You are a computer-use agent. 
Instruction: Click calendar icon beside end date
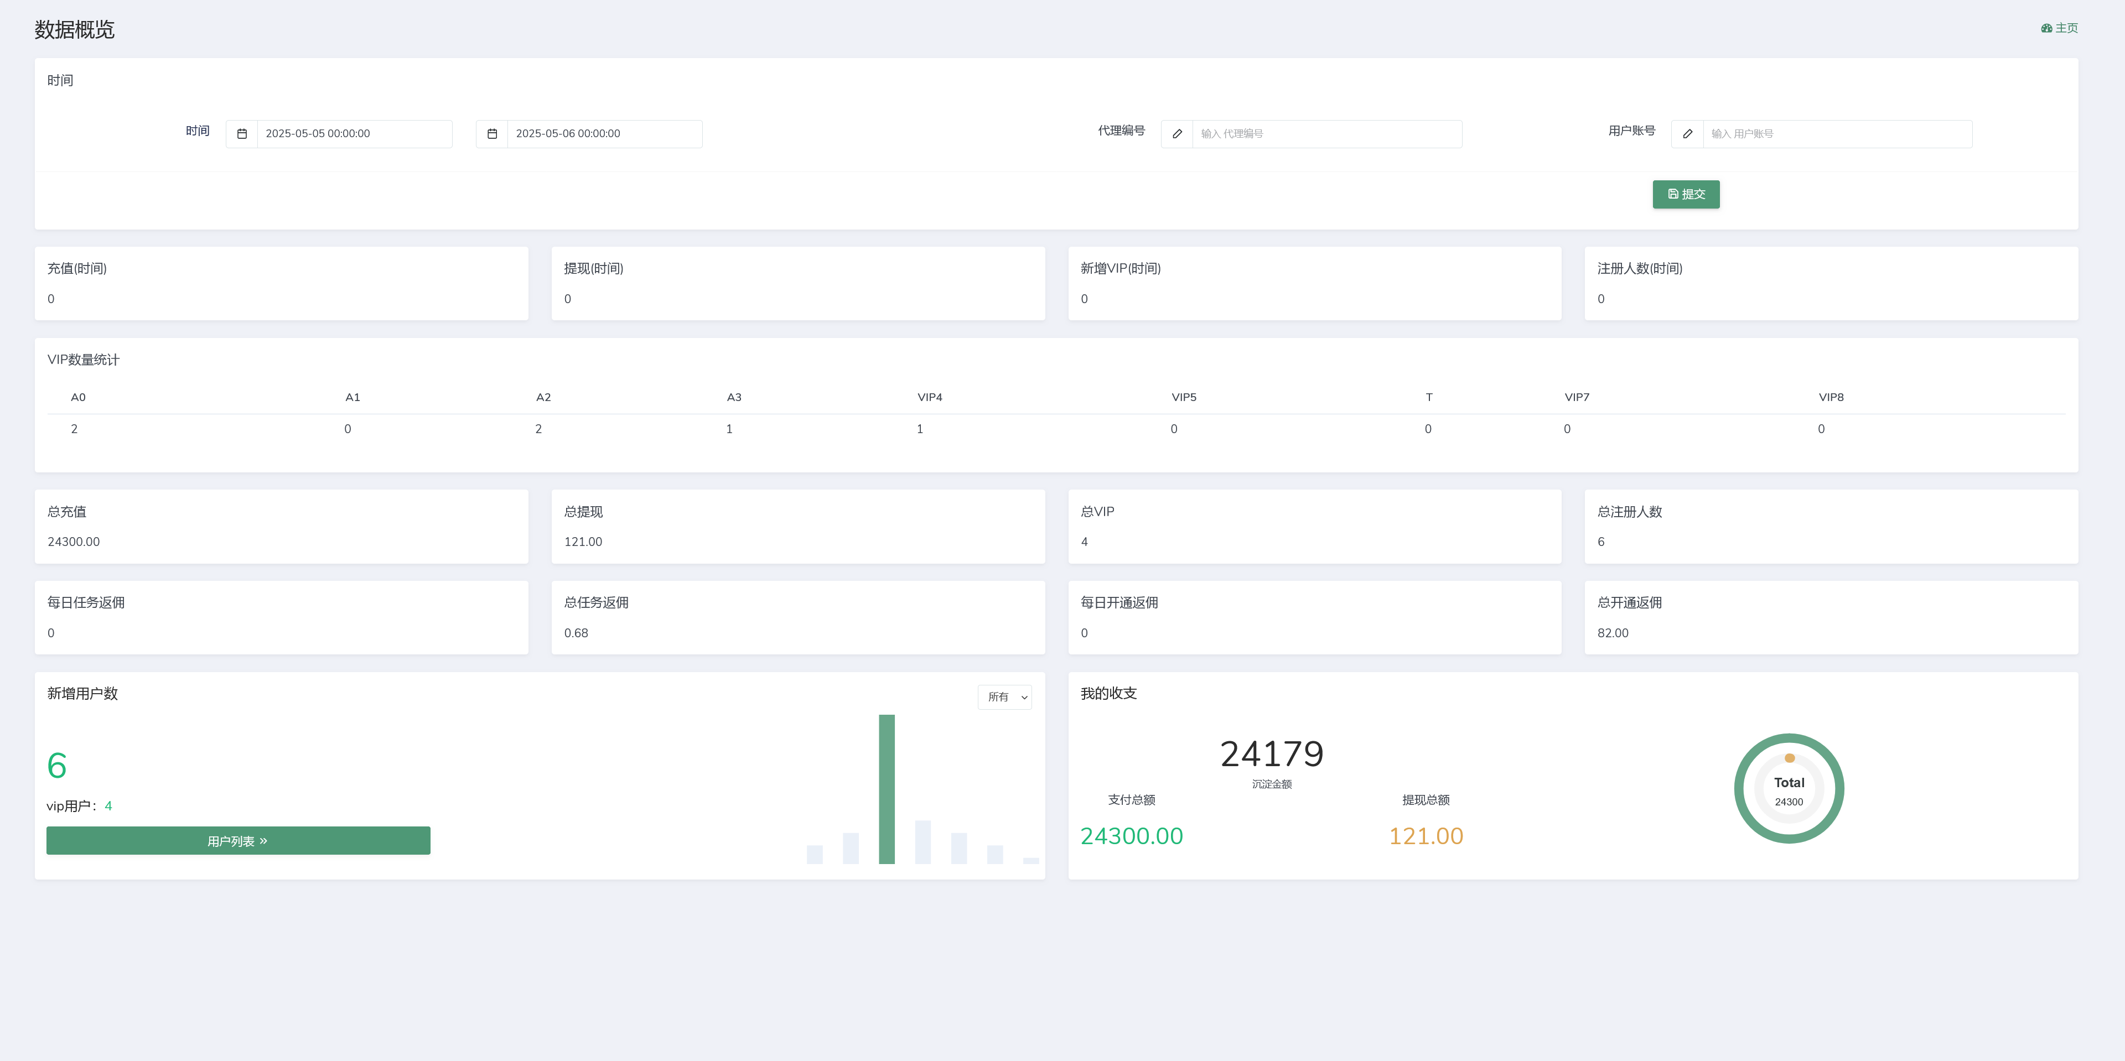coord(491,133)
